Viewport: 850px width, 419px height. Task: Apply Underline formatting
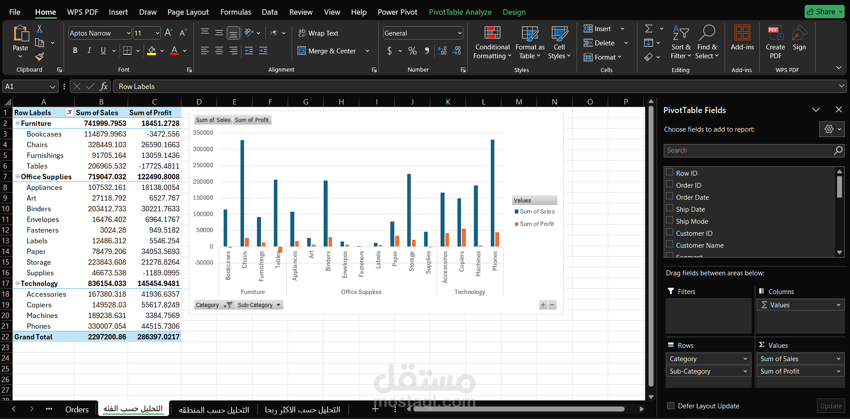pyautogui.click(x=103, y=51)
